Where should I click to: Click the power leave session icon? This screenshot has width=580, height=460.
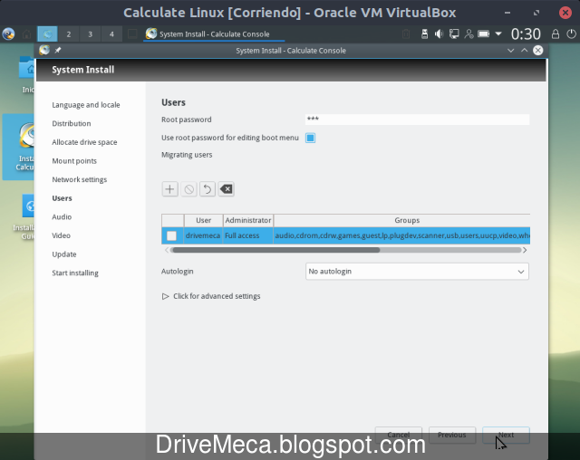pos(571,34)
